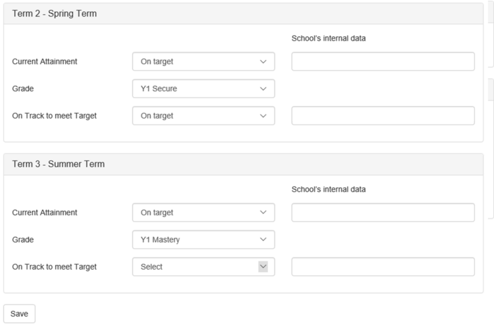
Task: Click Spring Term On Track to meet Target label
Action: [54, 116]
